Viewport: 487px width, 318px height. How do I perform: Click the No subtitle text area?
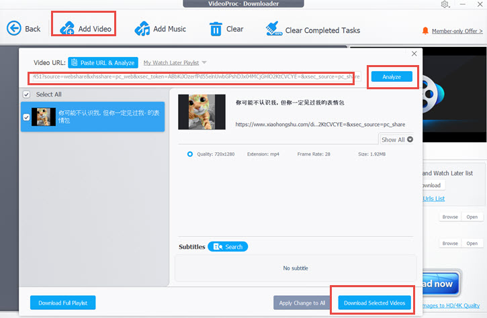[x=296, y=268]
